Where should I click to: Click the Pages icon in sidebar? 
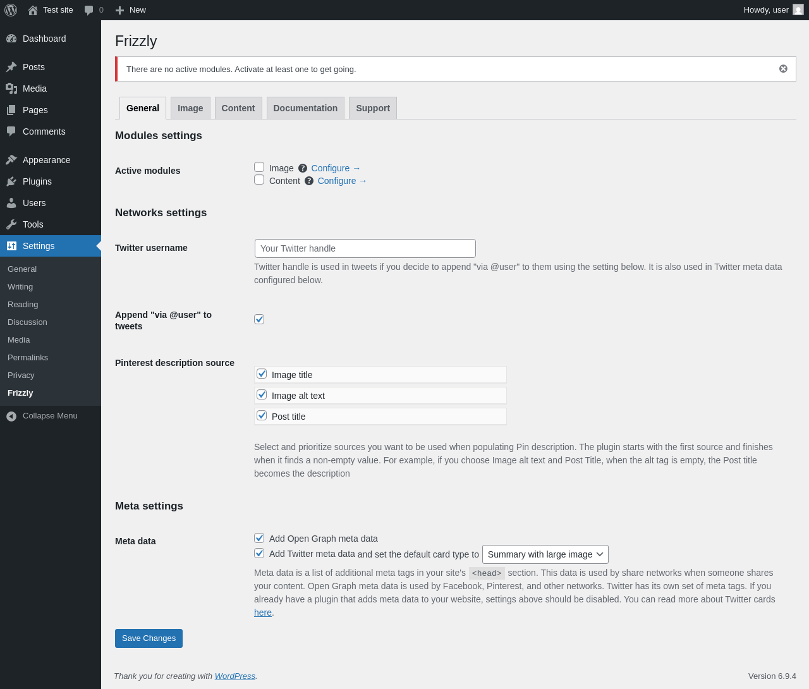click(x=11, y=110)
